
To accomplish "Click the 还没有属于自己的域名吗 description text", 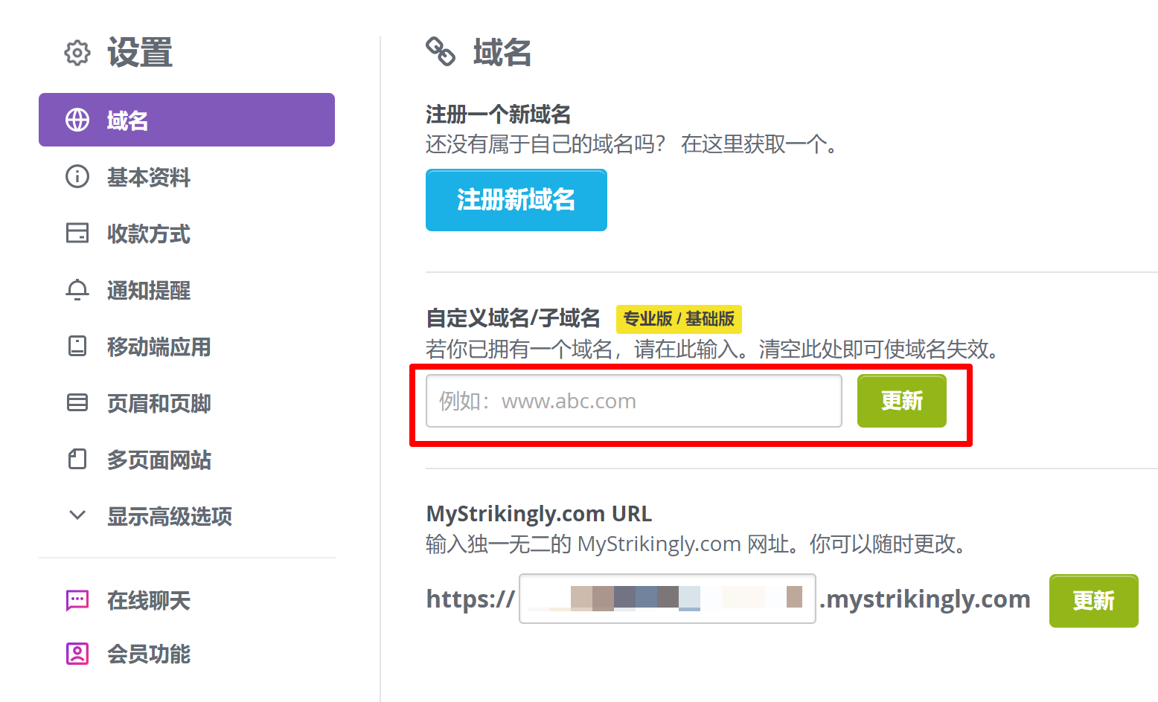I will click(x=633, y=144).
